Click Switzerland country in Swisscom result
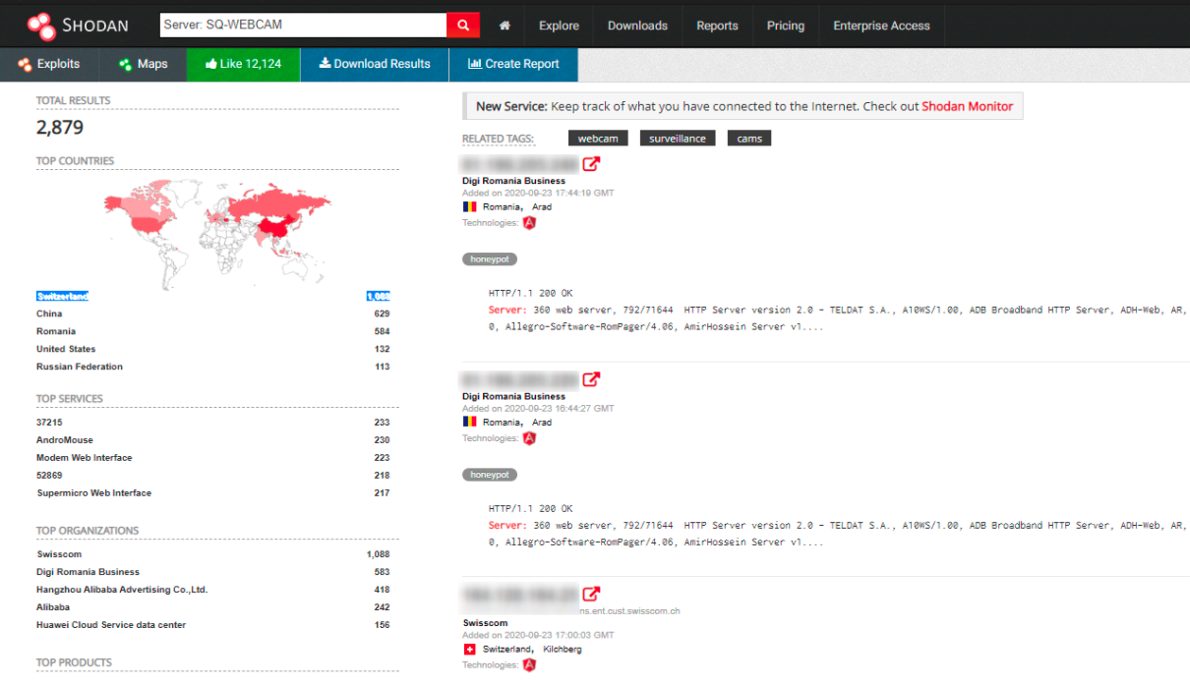The width and height of the screenshot is (1190, 684). (x=507, y=650)
